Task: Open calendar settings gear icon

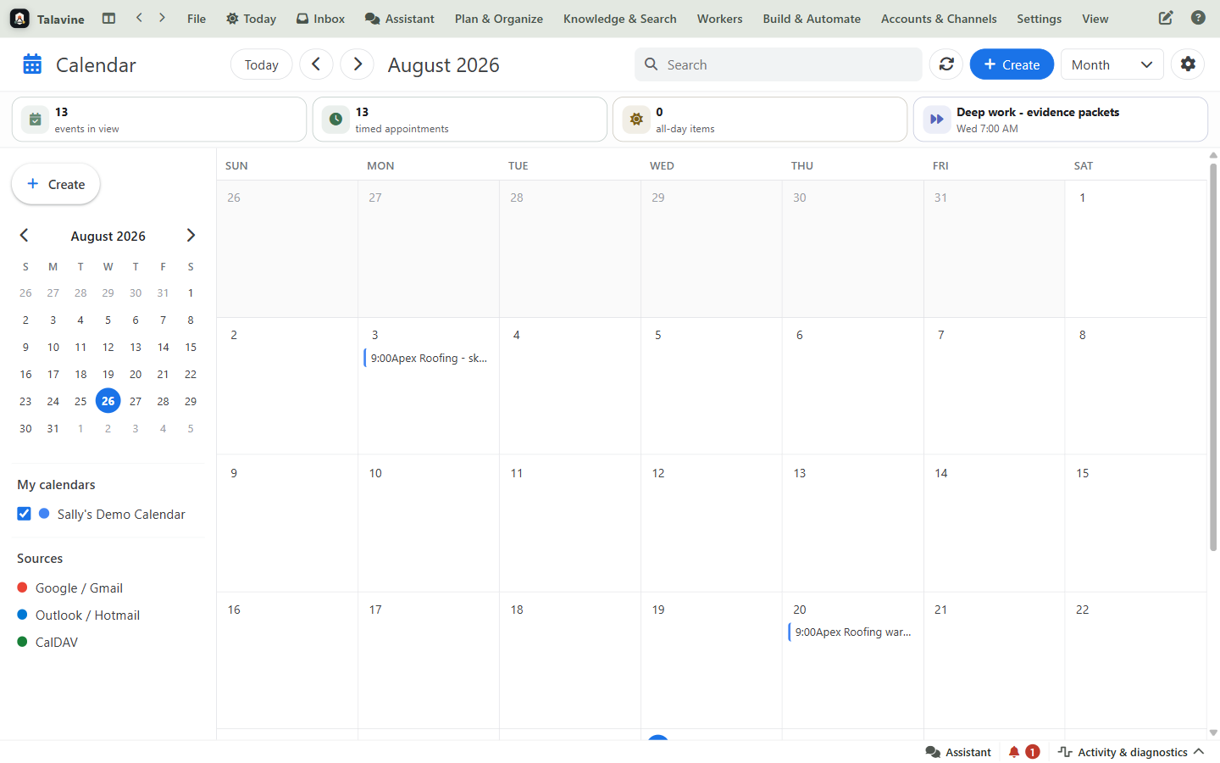Action: pos(1188,64)
